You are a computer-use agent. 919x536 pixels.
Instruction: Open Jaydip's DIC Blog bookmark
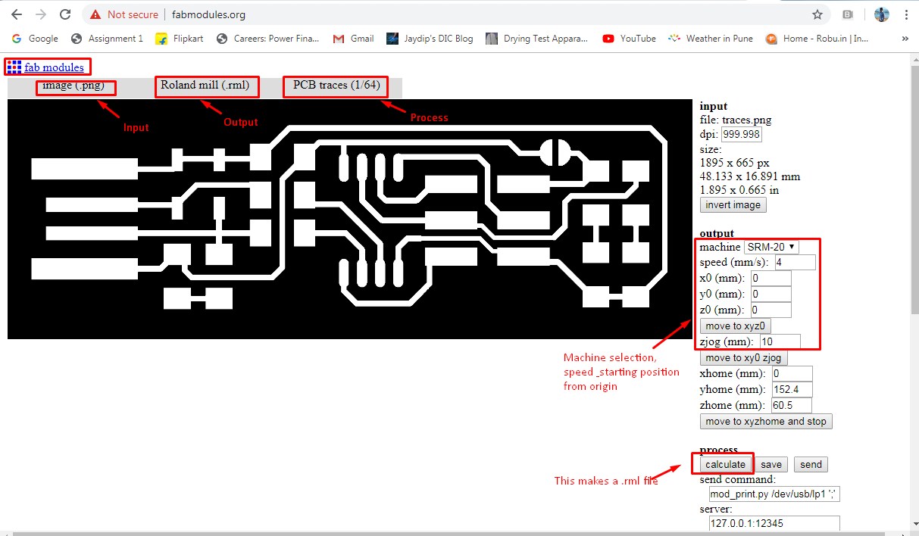tap(430, 38)
